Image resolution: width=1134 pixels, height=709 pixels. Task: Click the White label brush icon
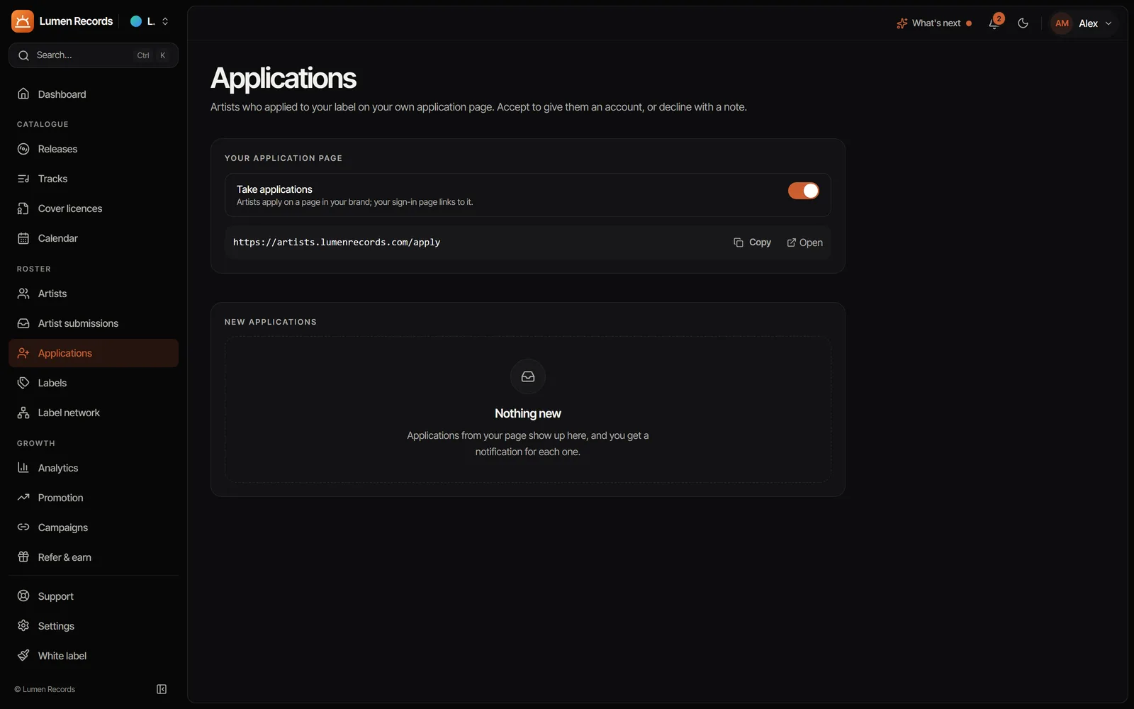click(x=23, y=656)
